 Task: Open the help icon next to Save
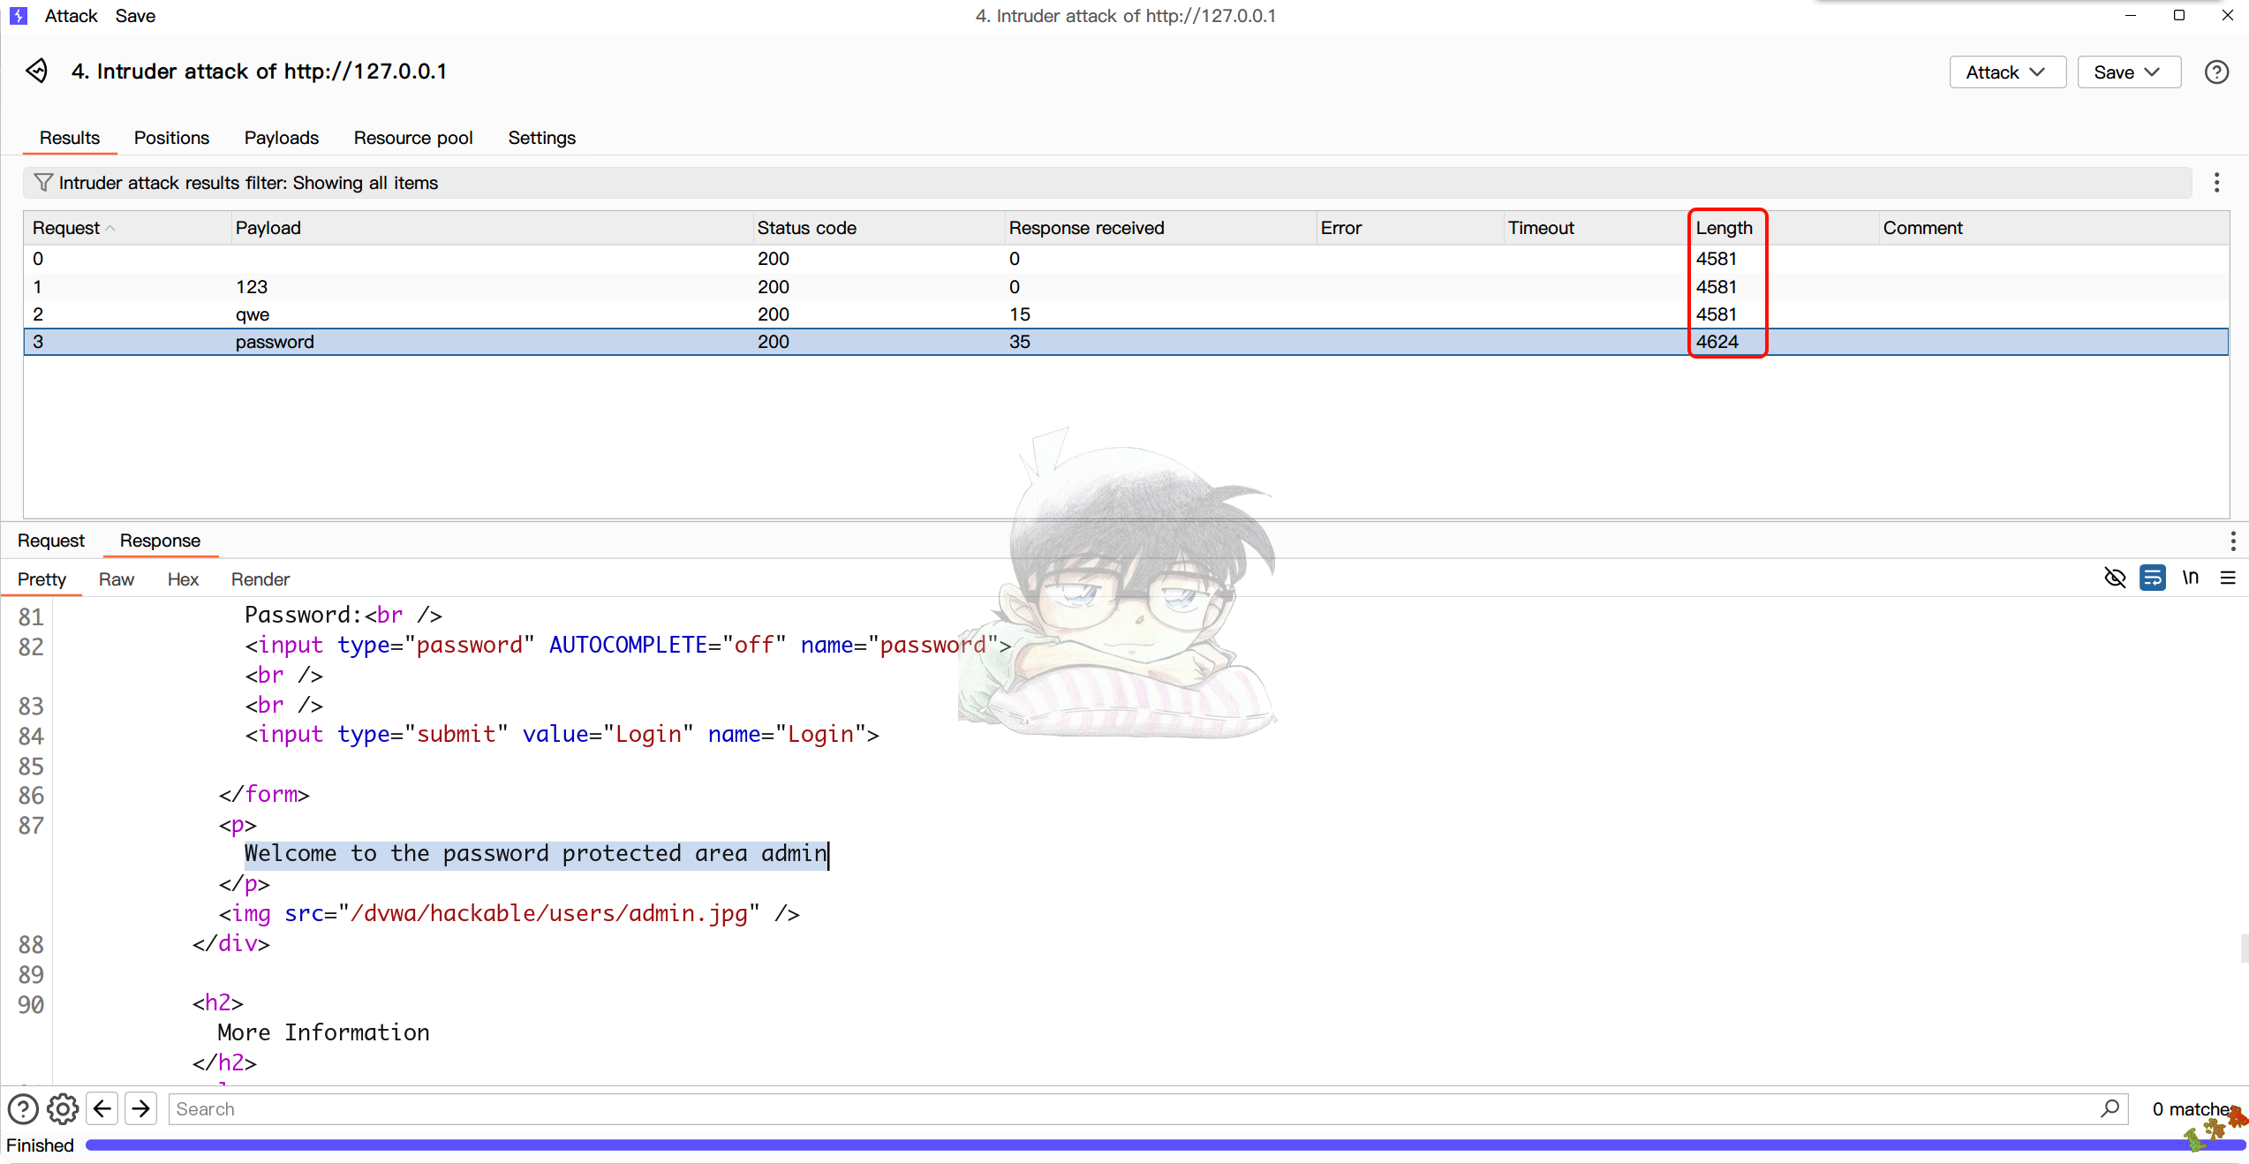point(2216,72)
